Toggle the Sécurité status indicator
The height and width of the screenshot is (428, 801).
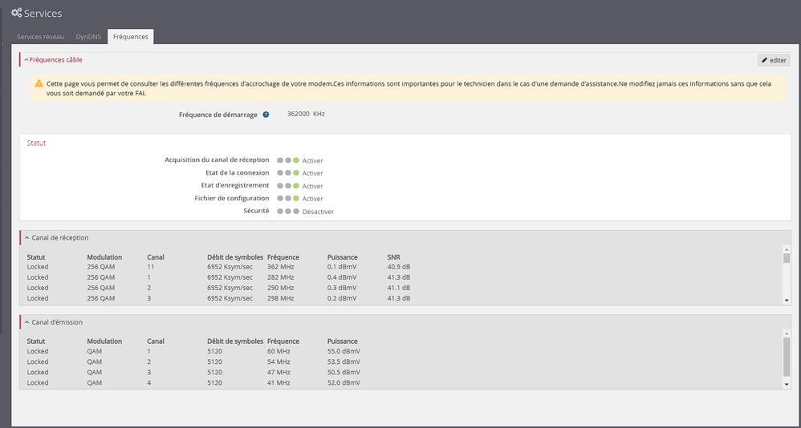pyautogui.click(x=287, y=212)
